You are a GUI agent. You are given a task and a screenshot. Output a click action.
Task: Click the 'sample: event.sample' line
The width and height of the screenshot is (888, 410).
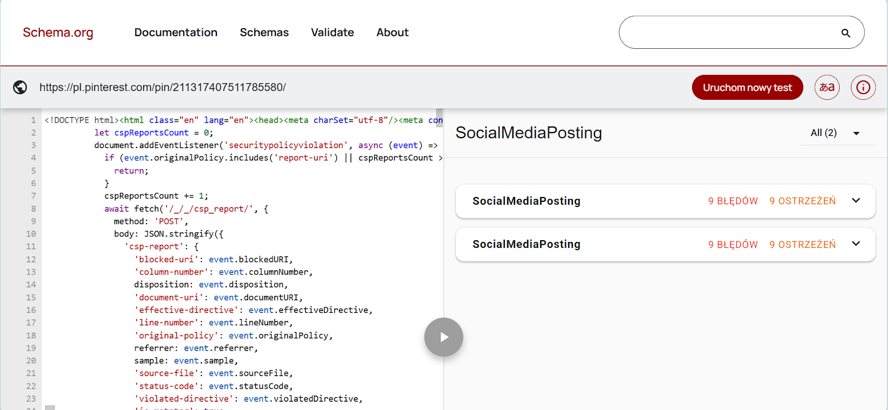point(186,361)
